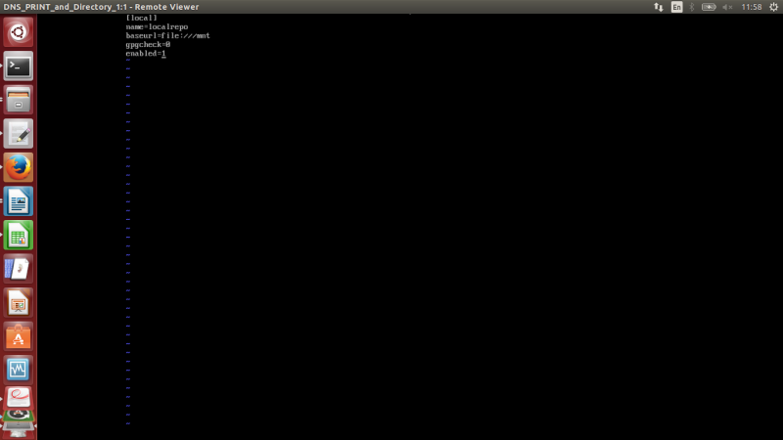Open the document viewer dock icon
Viewport: 783px width, 440px height.
point(18,268)
